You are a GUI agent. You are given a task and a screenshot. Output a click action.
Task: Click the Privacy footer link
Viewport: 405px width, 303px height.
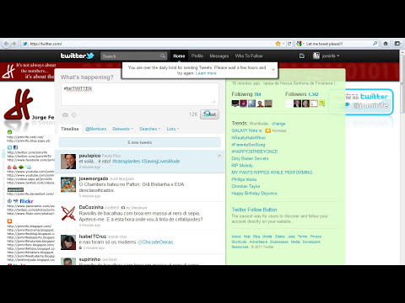click(x=316, y=237)
